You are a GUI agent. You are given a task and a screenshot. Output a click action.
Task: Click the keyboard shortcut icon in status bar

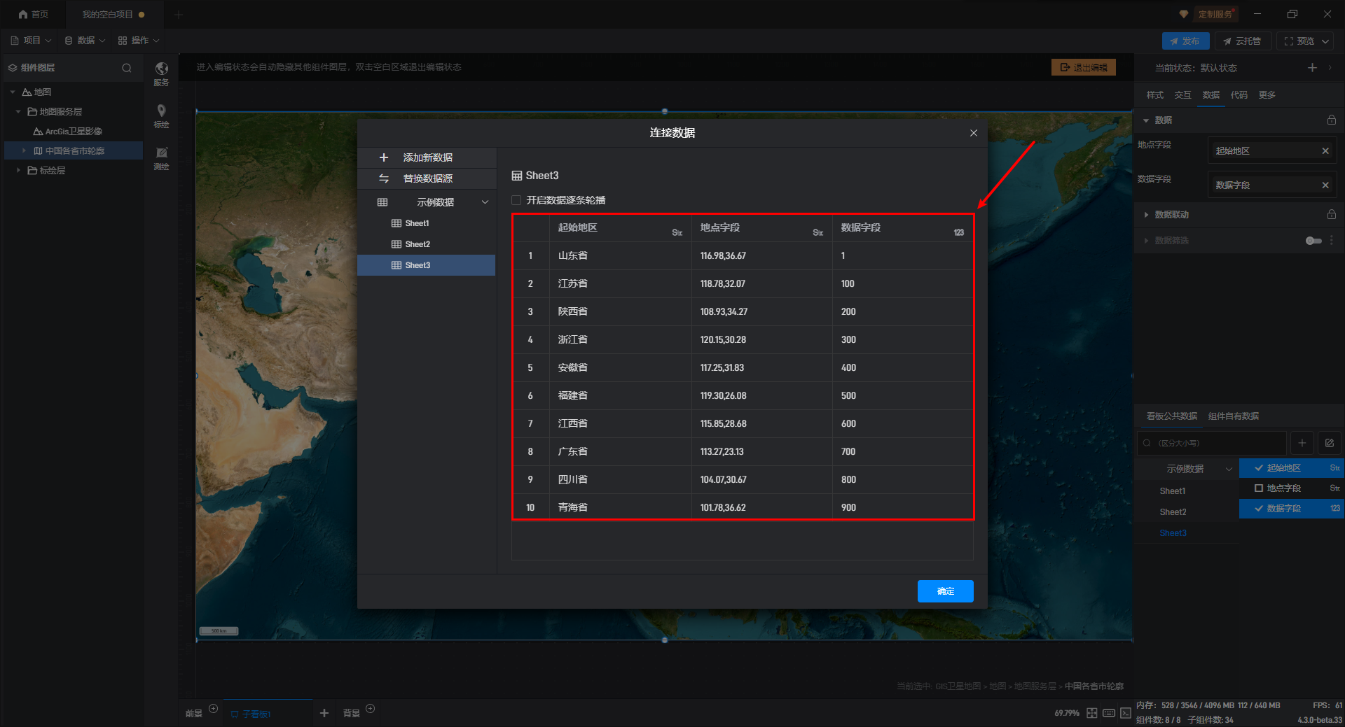click(x=1109, y=713)
